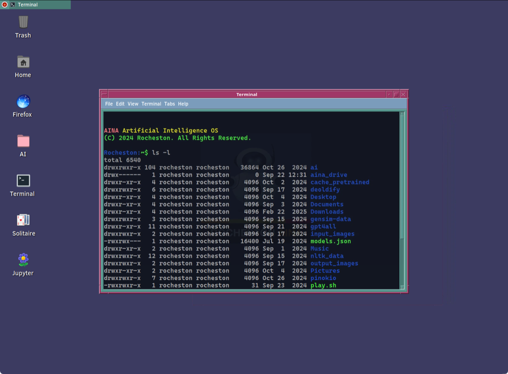Image resolution: width=508 pixels, height=374 pixels.
Task: Open the File menu
Action: [109, 104]
